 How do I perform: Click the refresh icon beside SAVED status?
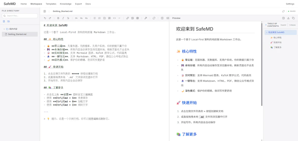(283, 12)
